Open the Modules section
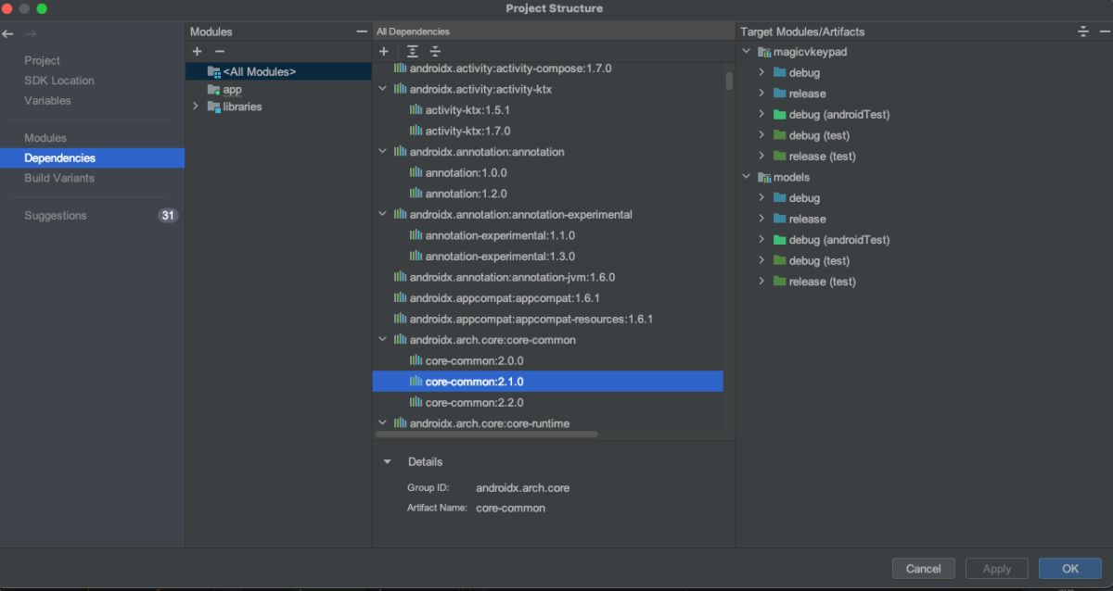The image size is (1113, 591). pos(45,138)
